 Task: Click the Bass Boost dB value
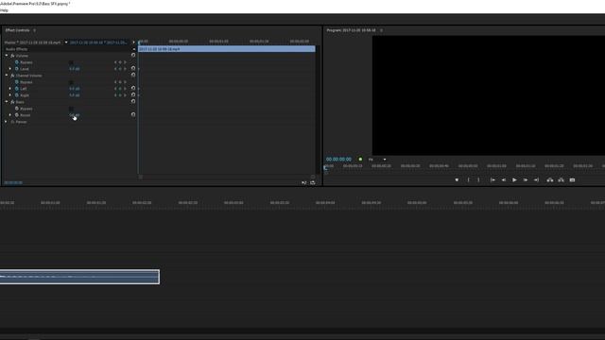pyautogui.click(x=75, y=115)
